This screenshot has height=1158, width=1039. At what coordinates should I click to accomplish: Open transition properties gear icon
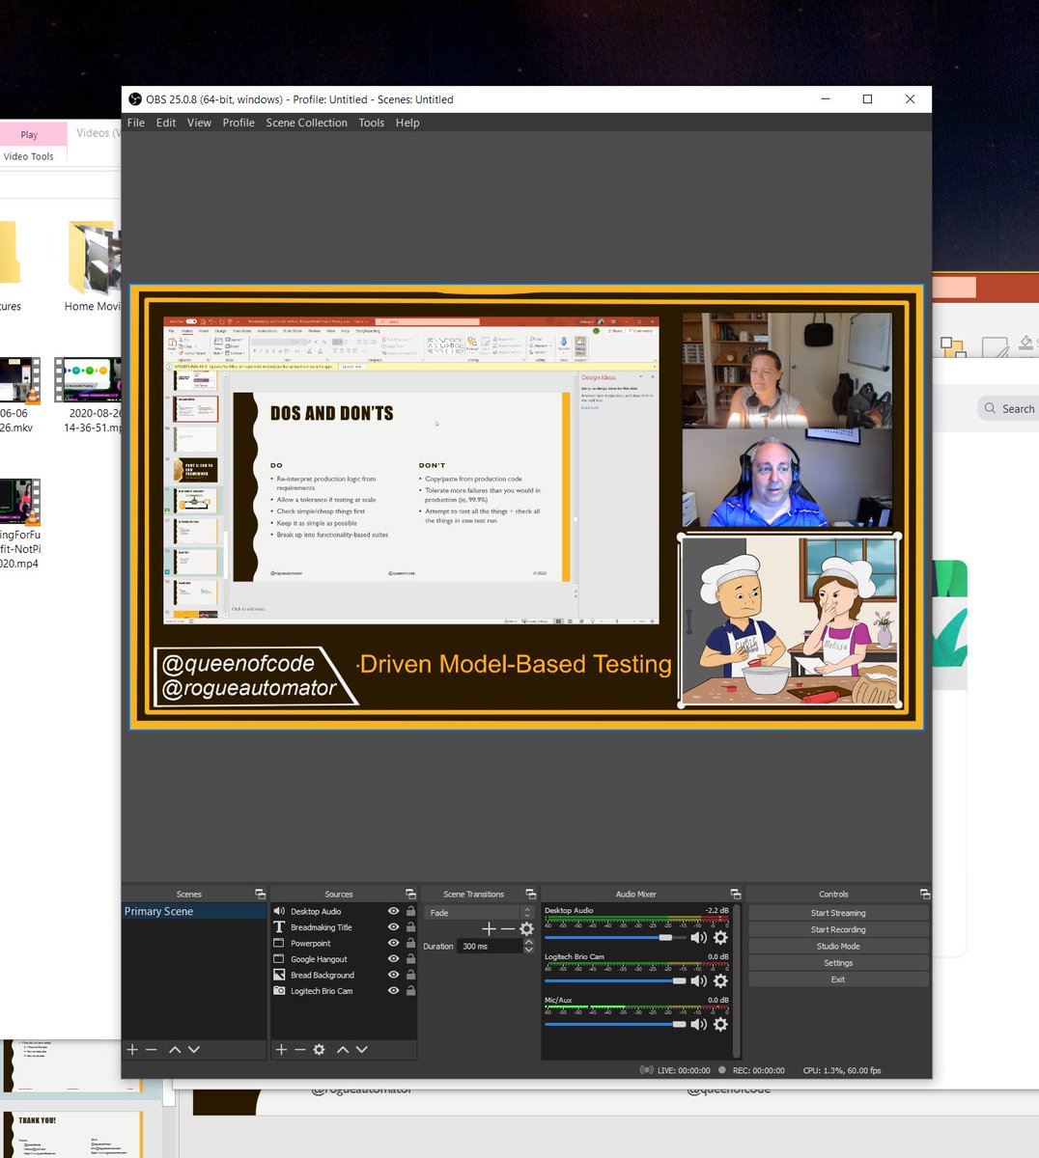coord(526,928)
